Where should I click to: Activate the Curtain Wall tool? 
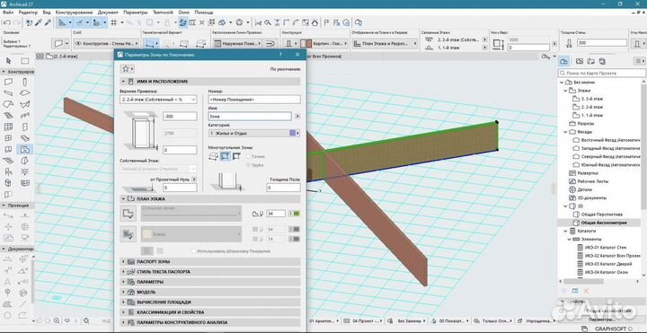coord(8,127)
